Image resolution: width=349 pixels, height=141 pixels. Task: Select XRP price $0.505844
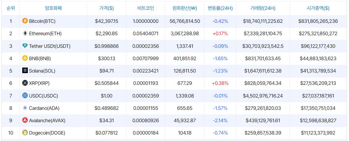107,83
